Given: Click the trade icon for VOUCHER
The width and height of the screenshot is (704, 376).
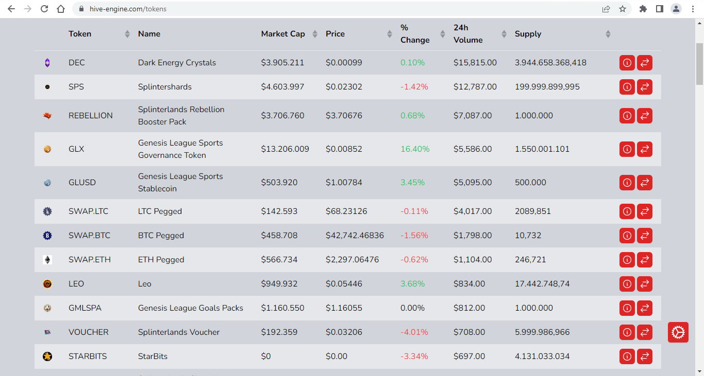Looking at the screenshot, I should coord(645,332).
